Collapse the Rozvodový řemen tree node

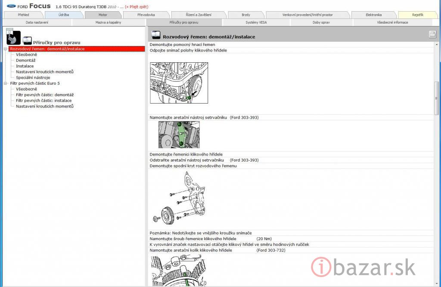[x=6, y=49]
